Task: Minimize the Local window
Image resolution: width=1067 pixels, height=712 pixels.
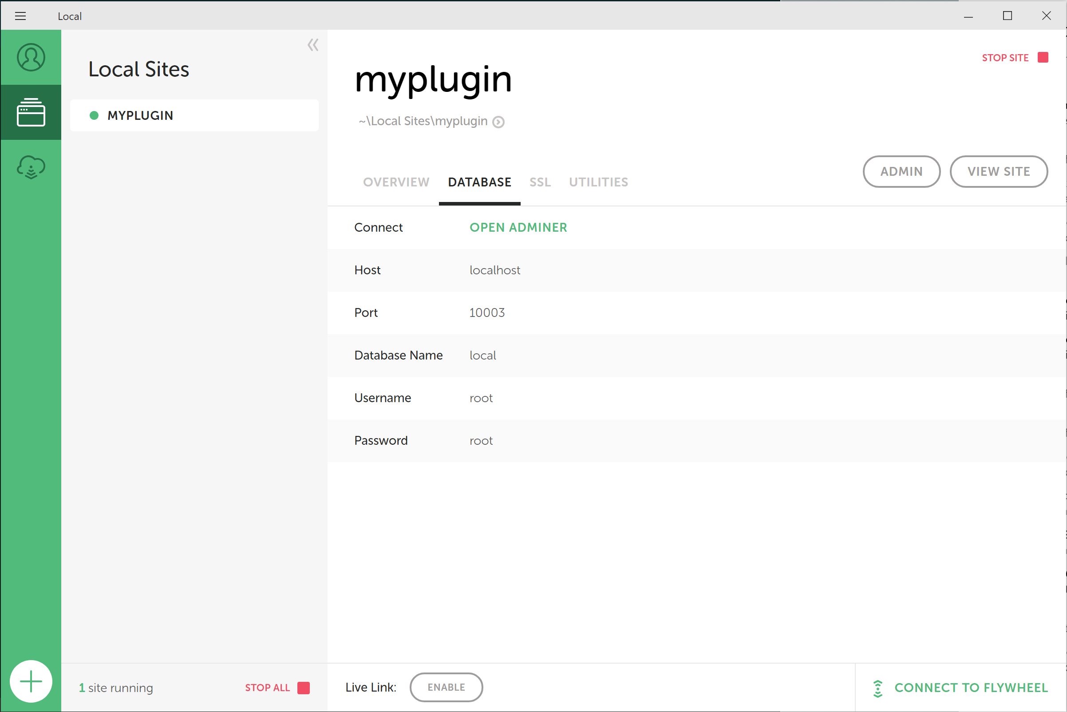Action: pos(968,16)
